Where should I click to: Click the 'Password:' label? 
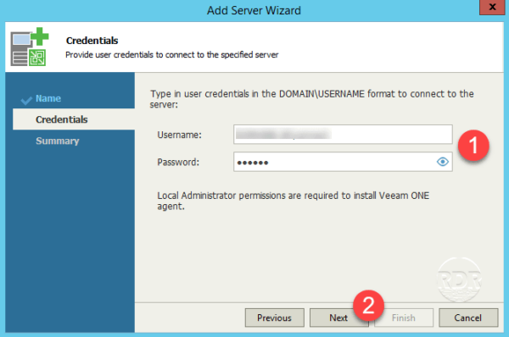point(178,162)
